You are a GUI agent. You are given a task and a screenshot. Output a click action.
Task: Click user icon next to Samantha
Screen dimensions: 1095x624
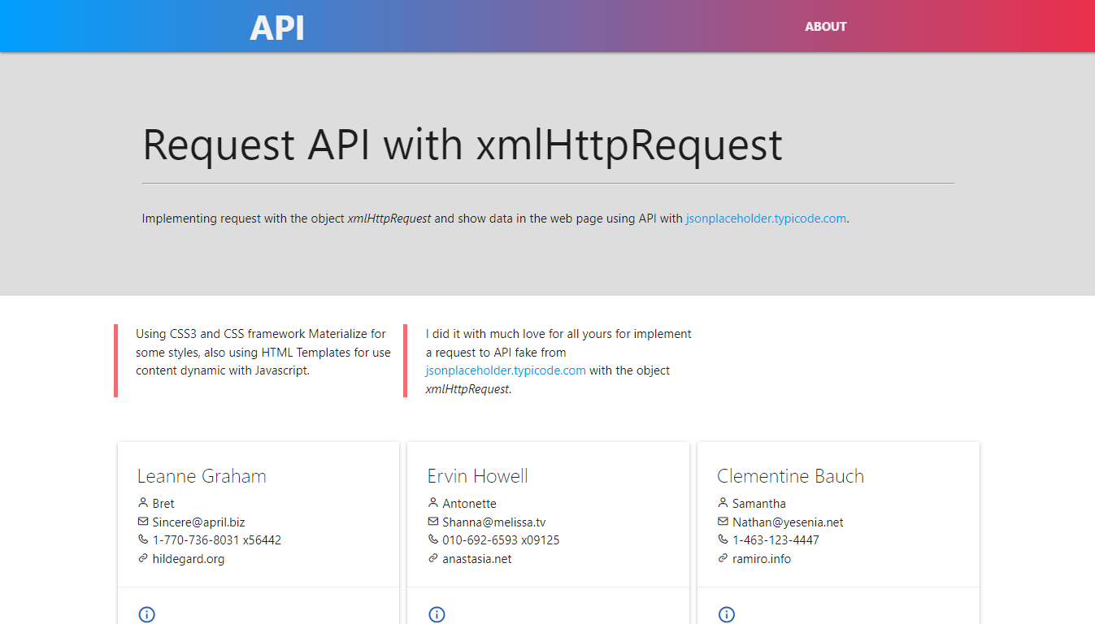pyautogui.click(x=723, y=503)
